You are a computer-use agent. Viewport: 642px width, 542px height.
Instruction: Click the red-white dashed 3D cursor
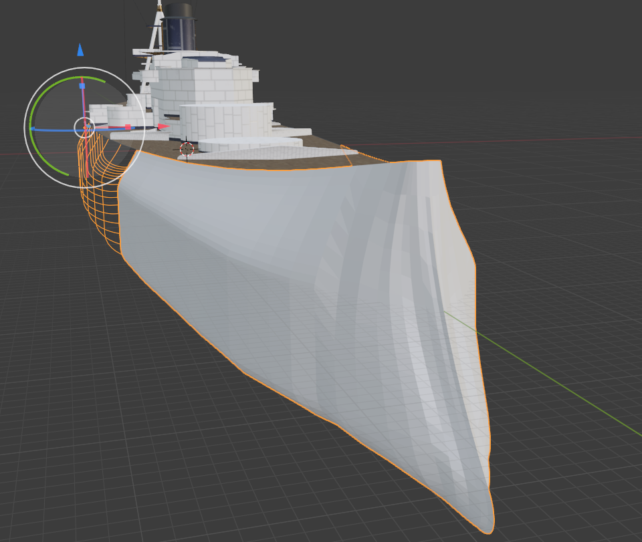tap(187, 149)
